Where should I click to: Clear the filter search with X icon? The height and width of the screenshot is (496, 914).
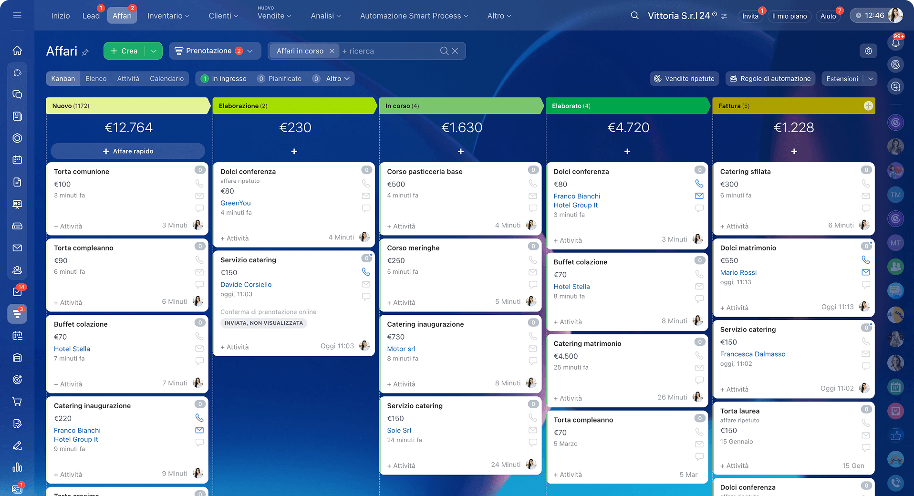455,51
